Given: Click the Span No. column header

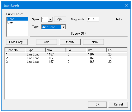Looking at the screenshot, I should click(15, 50).
